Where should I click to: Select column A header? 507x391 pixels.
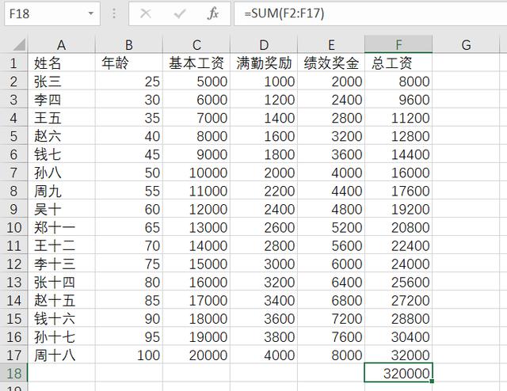(61, 45)
